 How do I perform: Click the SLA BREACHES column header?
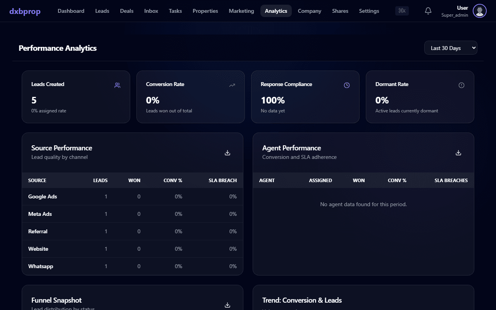tap(451, 181)
